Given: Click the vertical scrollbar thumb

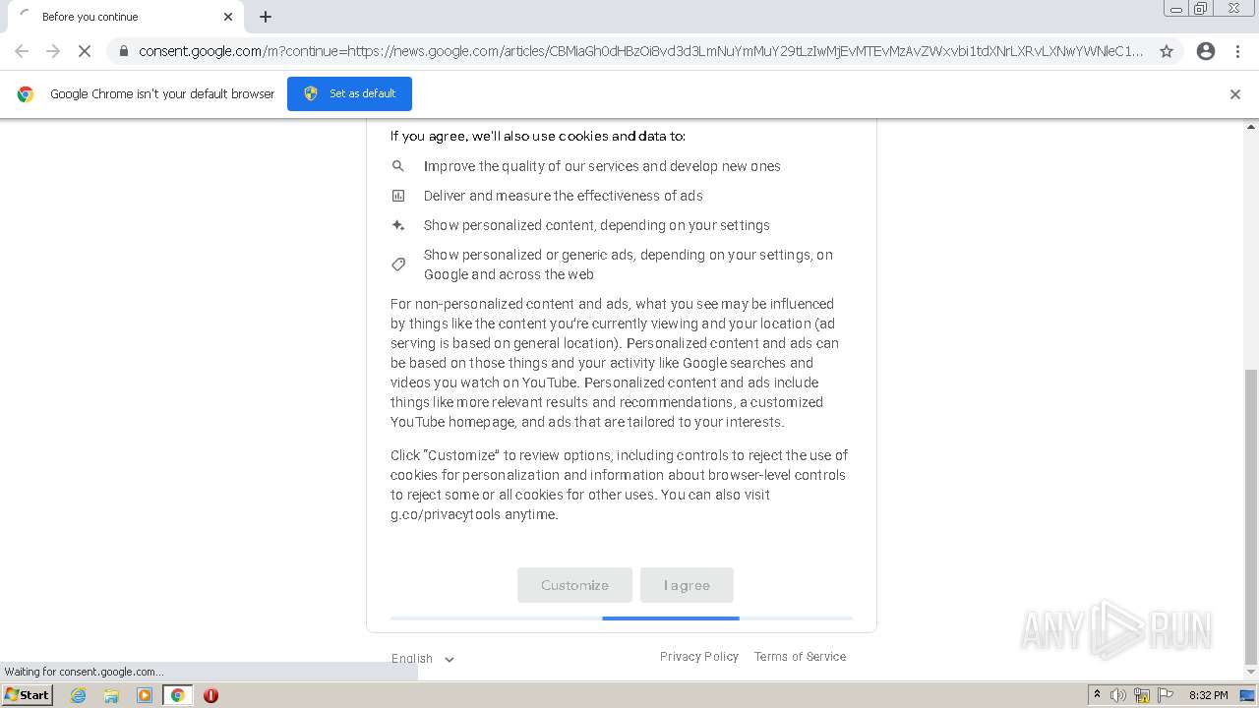Looking at the screenshot, I should click(1251, 516).
